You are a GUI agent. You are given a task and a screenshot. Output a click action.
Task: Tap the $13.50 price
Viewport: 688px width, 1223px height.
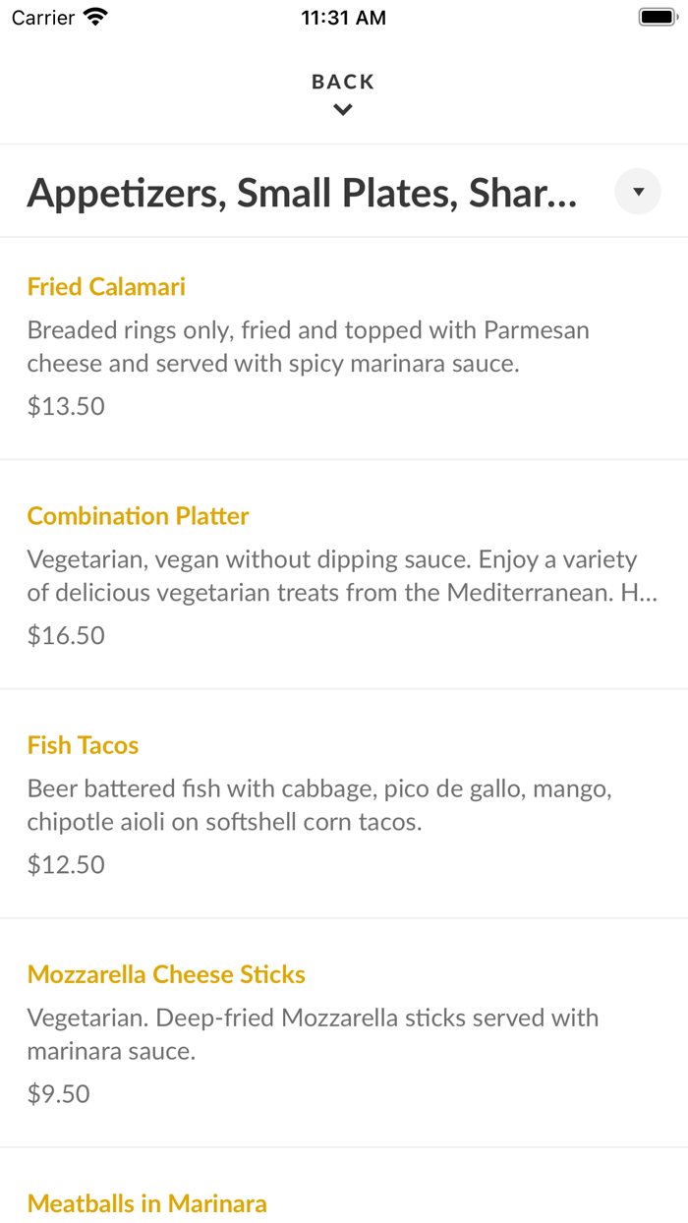pyautogui.click(x=66, y=406)
